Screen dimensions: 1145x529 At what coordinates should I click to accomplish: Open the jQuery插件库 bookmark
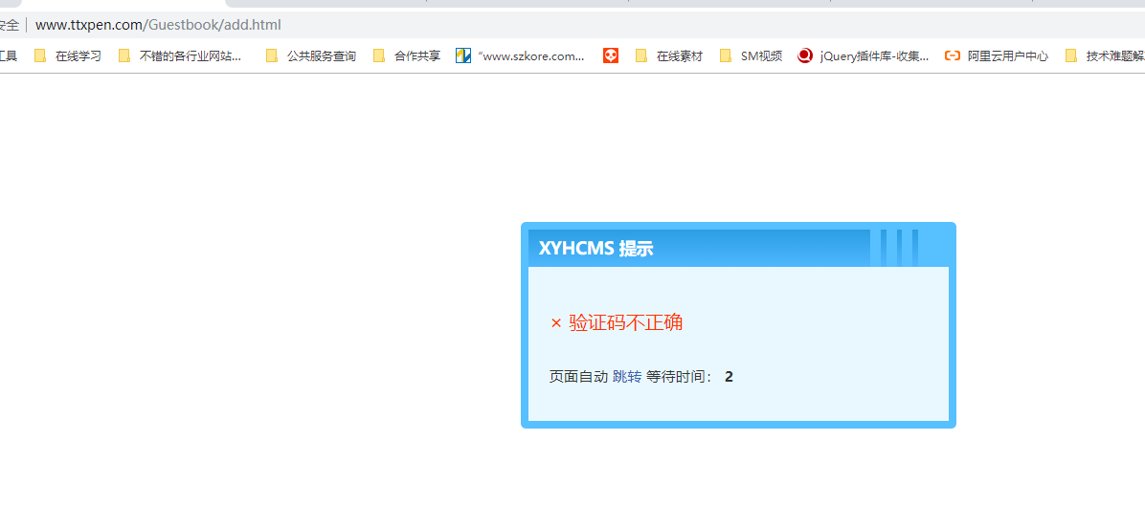(x=864, y=56)
